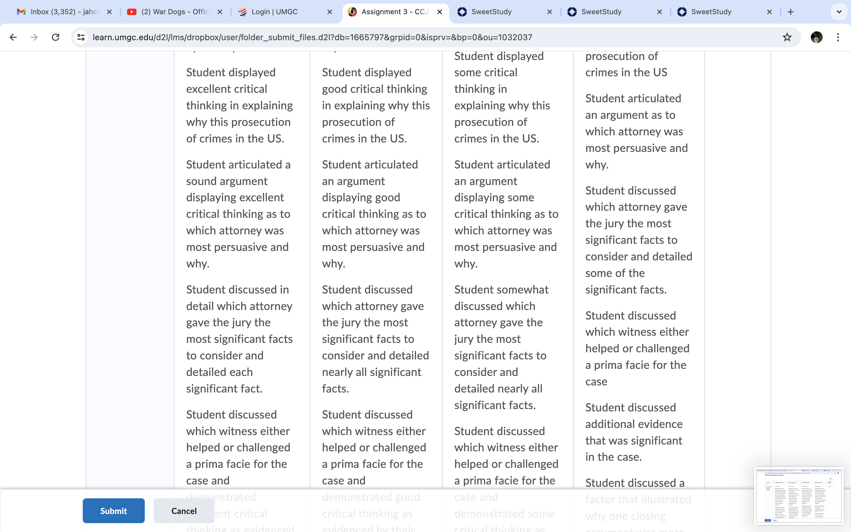This screenshot has width=851, height=532.
Task: Click the browser Forward arrow
Action: pyautogui.click(x=34, y=37)
